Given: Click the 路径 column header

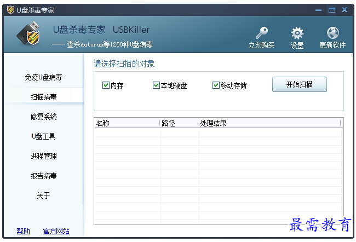Looking at the screenshot, I should click(x=179, y=123).
